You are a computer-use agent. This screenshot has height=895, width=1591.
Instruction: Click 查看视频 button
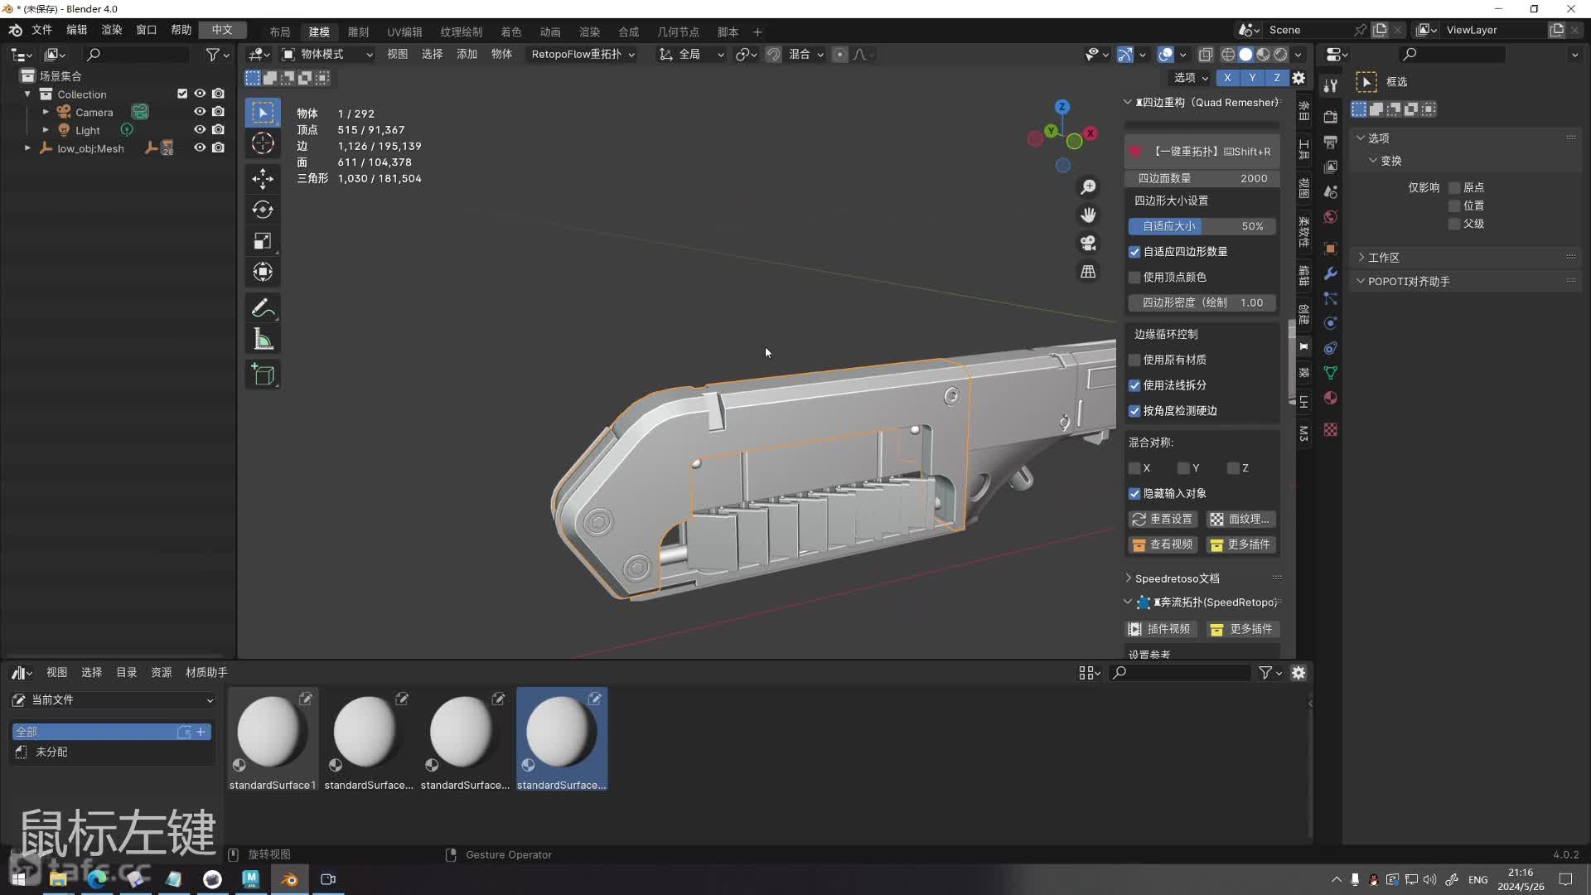pos(1163,545)
